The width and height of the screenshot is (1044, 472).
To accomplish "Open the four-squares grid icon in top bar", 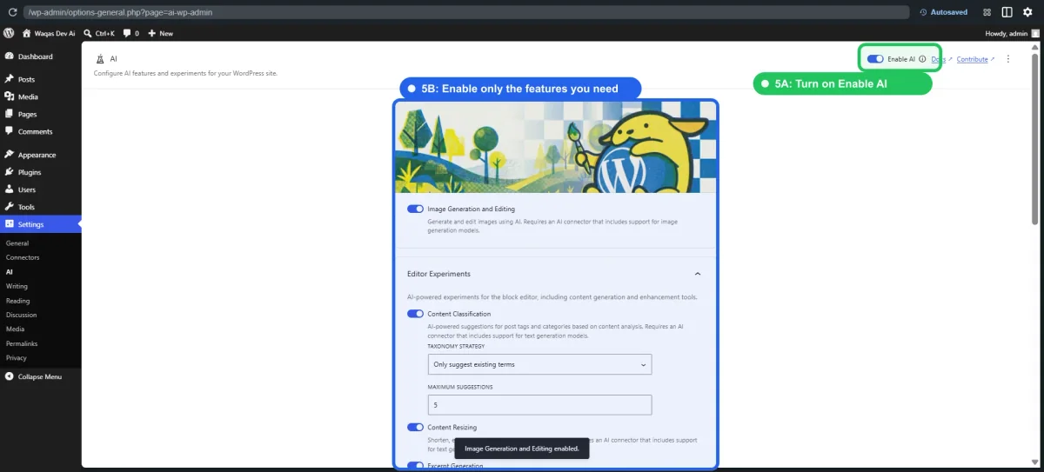I will point(987,12).
